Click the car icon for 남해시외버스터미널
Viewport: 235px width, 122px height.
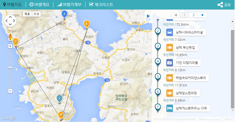[170, 32]
